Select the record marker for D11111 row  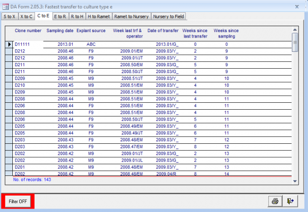tap(9, 44)
